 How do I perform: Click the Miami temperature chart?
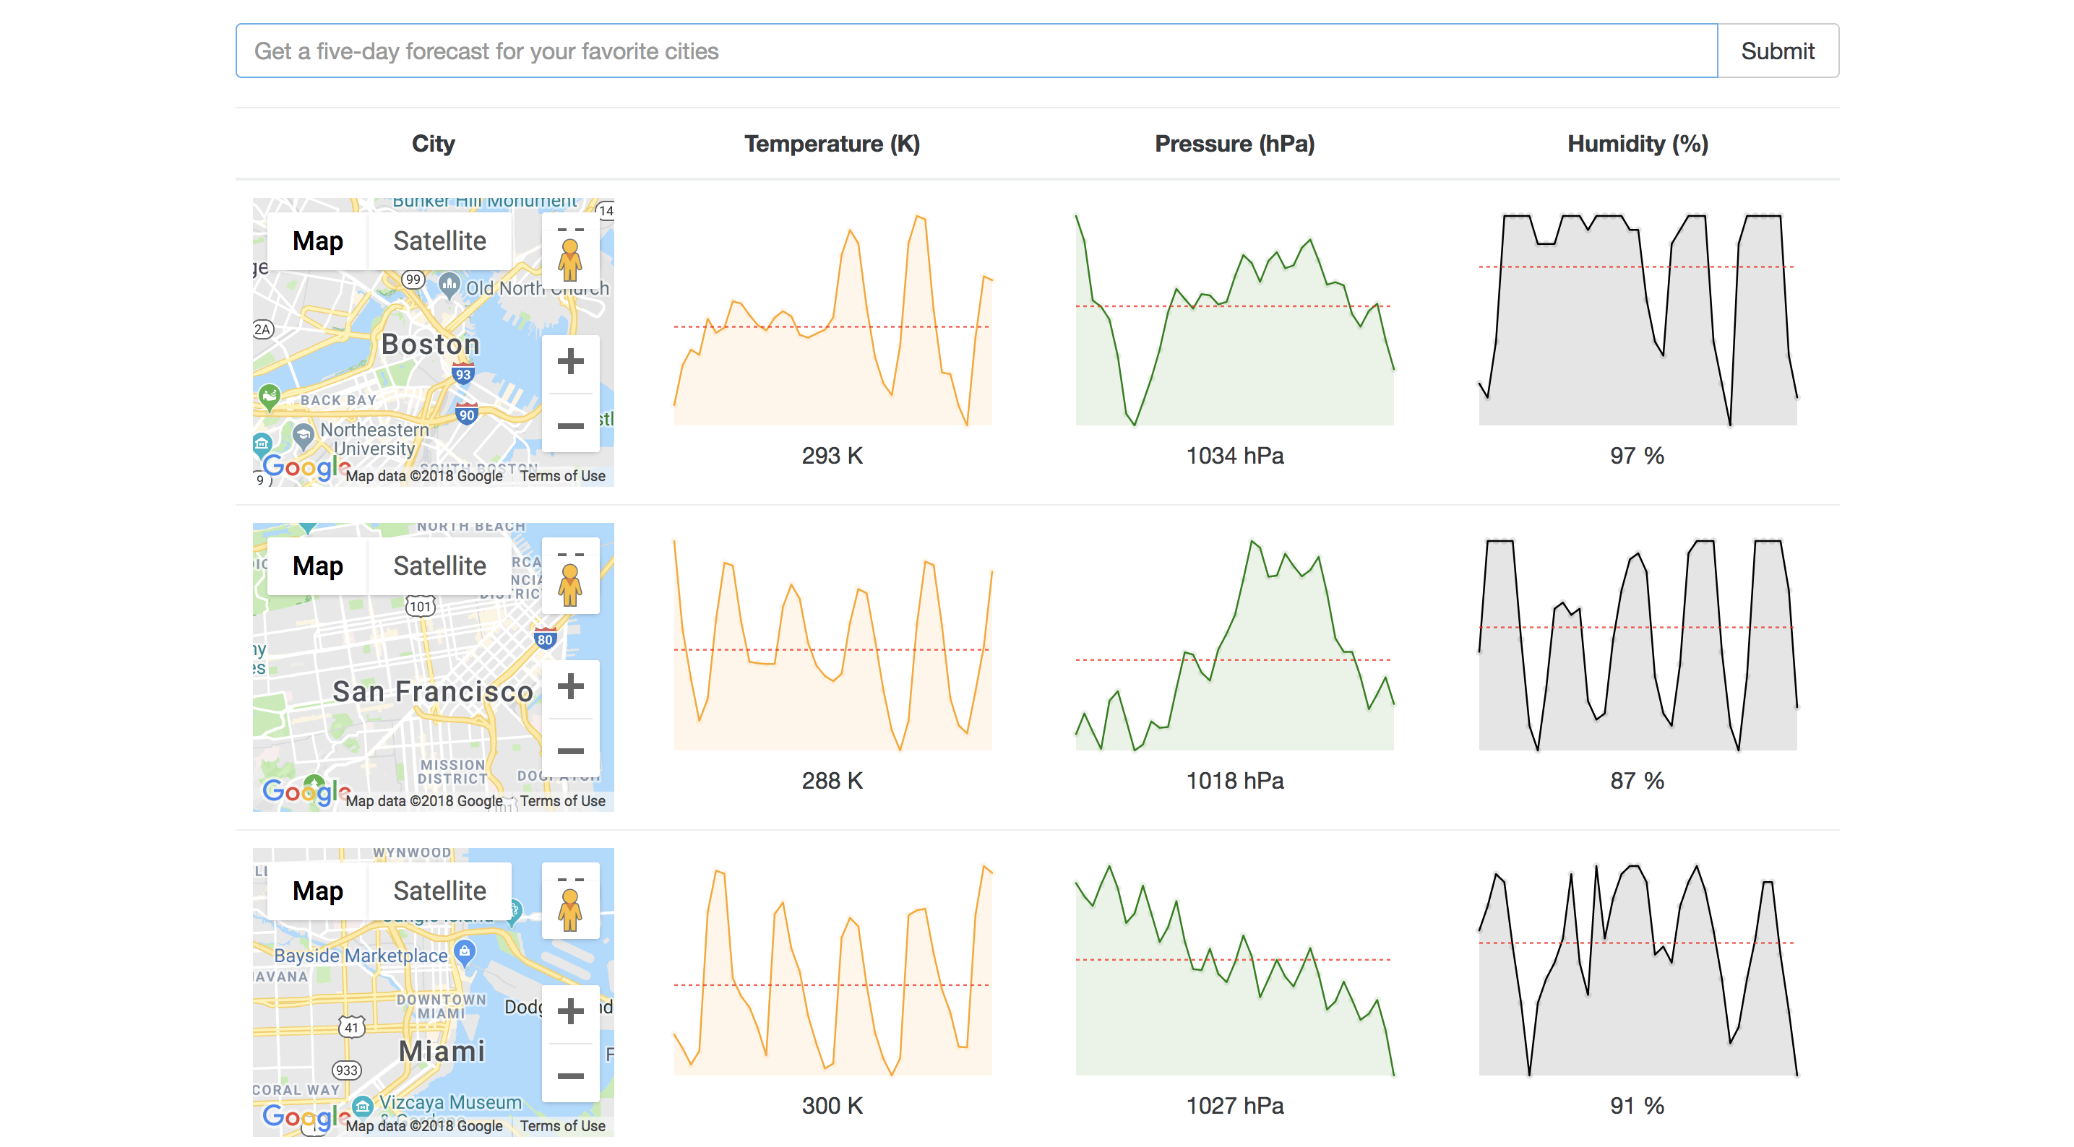click(832, 970)
